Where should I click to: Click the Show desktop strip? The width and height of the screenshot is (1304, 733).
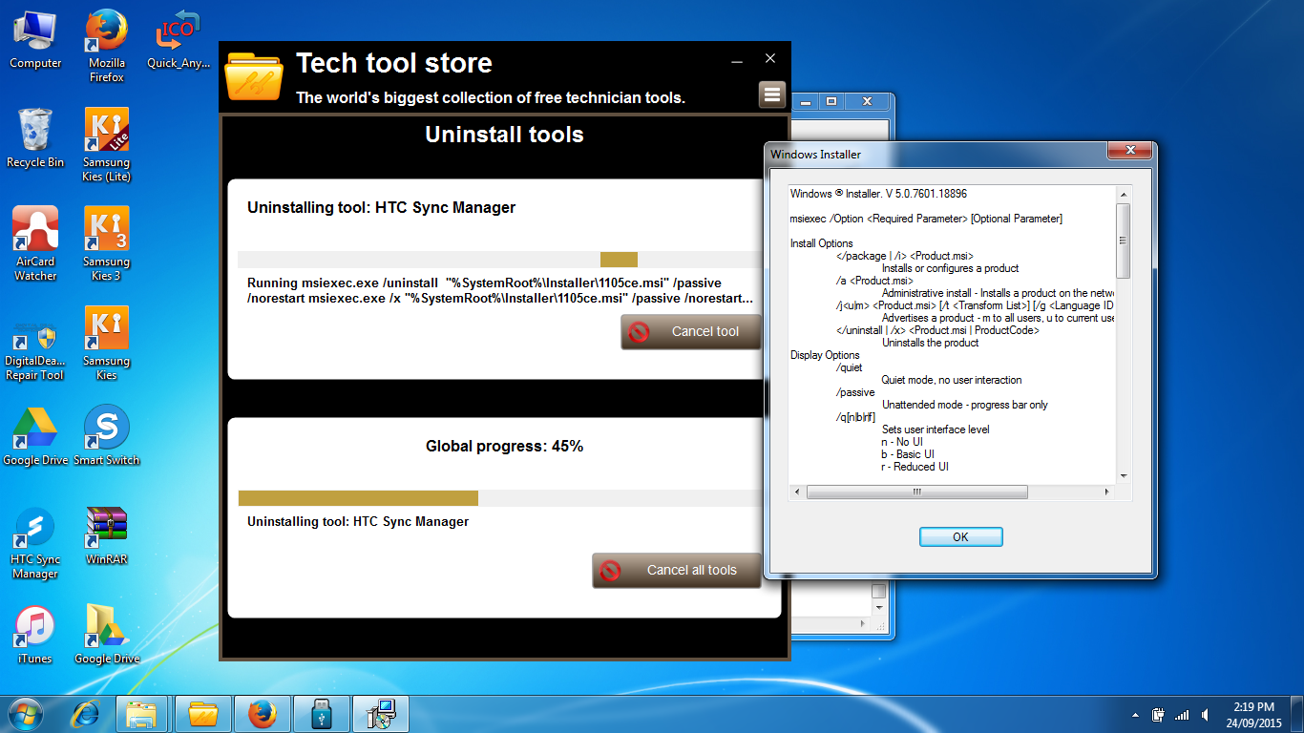tap(1297, 714)
